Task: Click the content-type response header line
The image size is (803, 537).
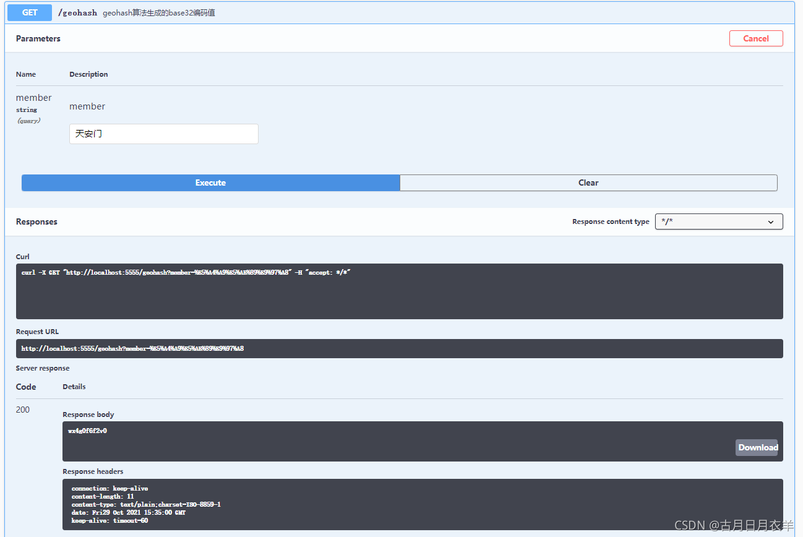Action: (146, 504)
